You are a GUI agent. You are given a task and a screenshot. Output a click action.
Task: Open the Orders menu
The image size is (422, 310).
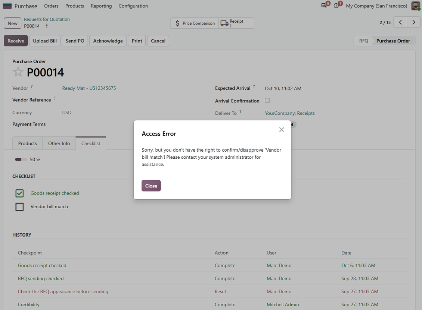point(51,6)
